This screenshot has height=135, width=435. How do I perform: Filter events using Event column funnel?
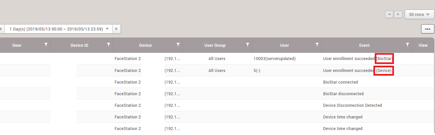[408, 45]
